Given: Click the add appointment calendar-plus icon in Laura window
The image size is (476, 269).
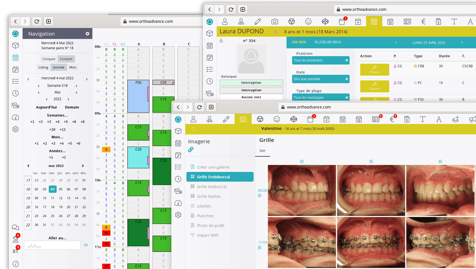Looking at the screenshot, I should [x=358, y=22].
